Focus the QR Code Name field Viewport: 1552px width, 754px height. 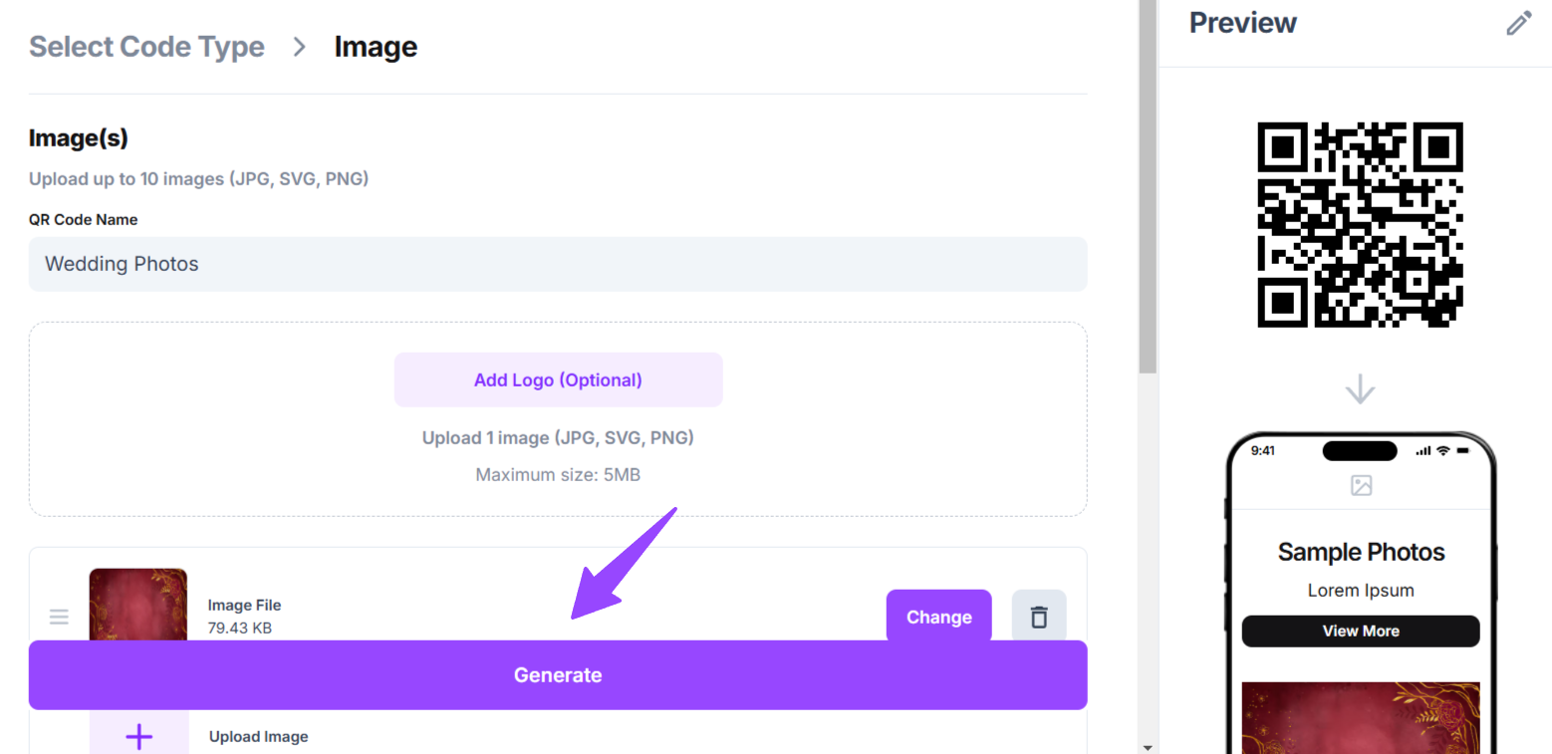point(558,264)
